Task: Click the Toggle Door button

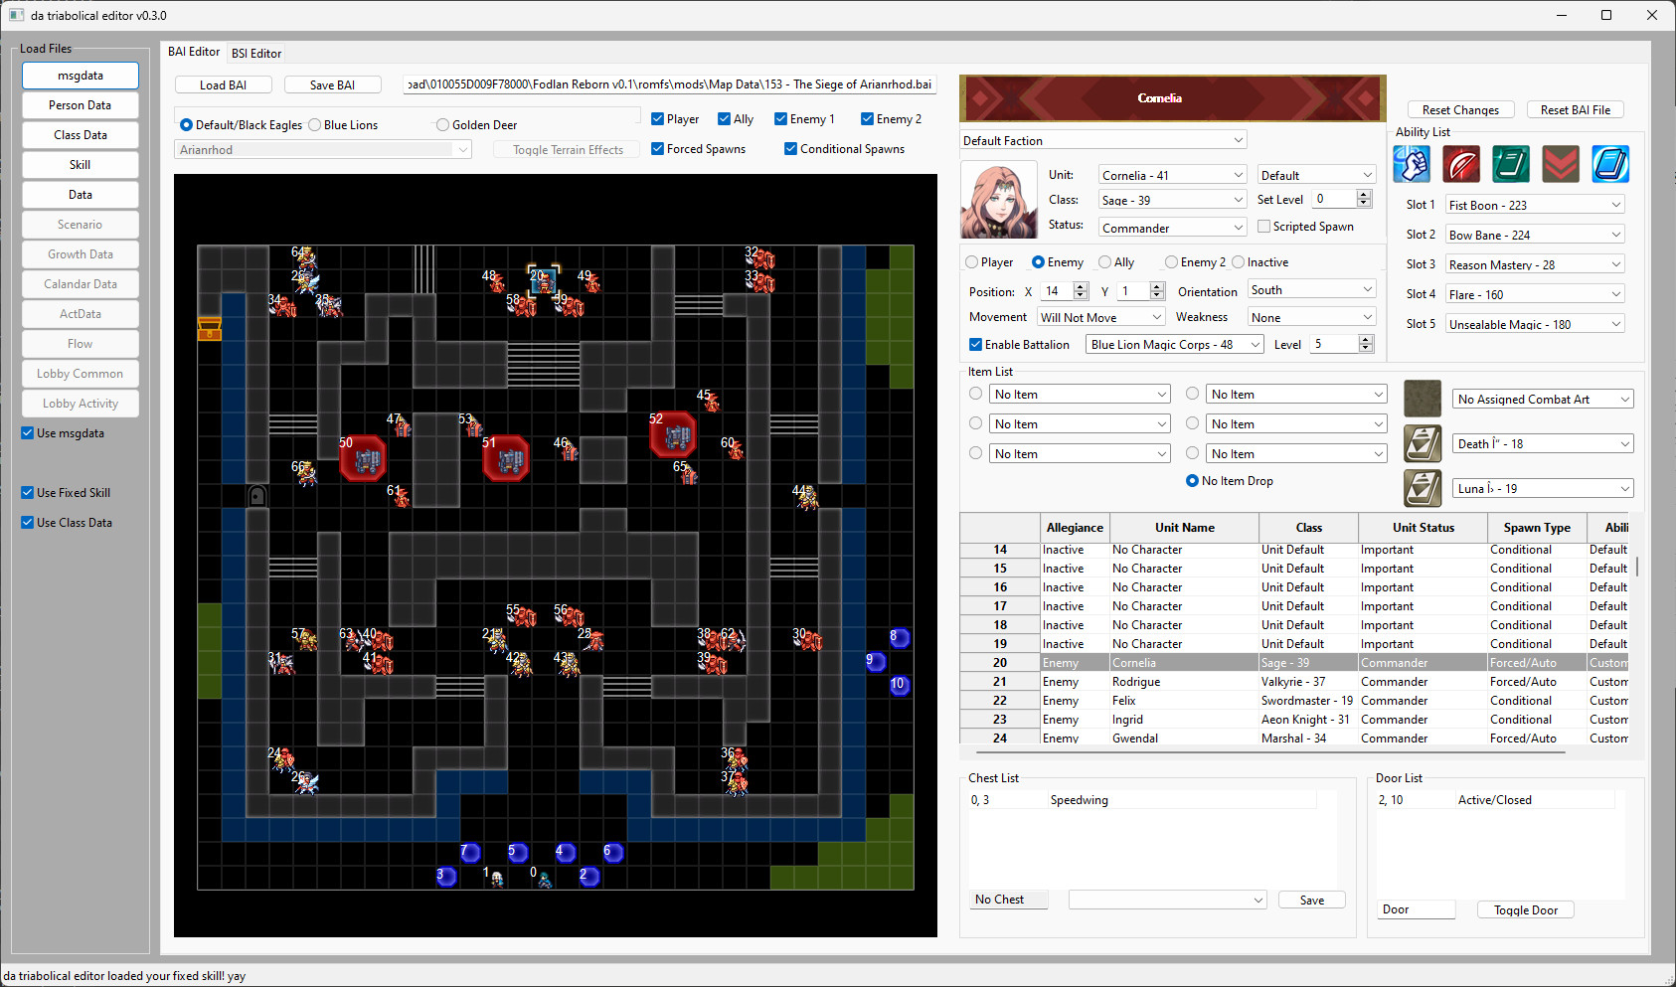Action: tap(1525, 909)
